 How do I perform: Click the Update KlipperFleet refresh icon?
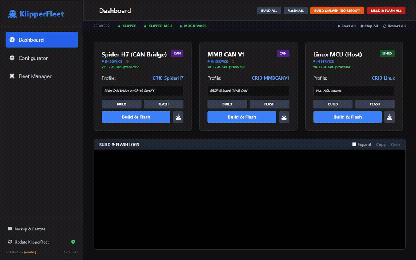[x=10, y=242]
